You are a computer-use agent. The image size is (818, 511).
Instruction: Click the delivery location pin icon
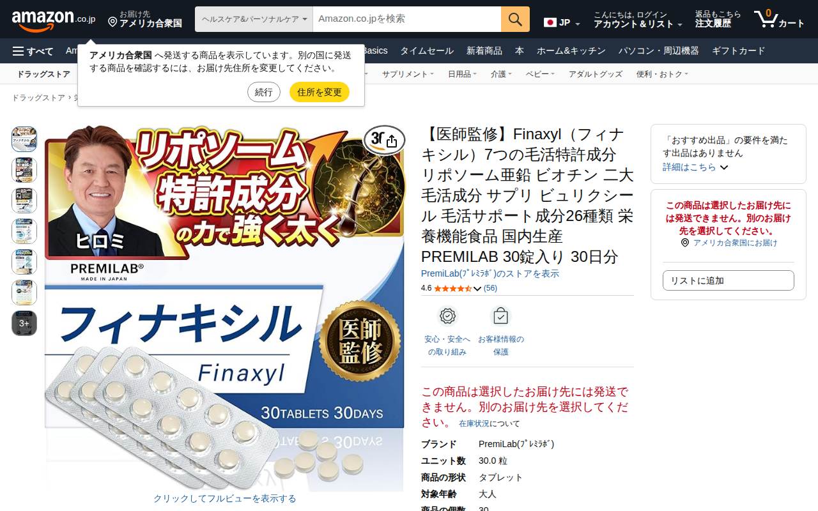(x=112, y=22)
